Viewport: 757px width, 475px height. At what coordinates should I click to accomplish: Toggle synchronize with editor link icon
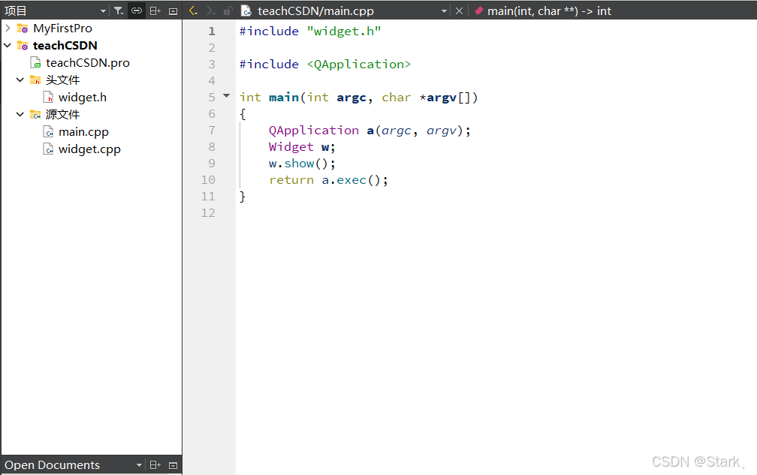tap(137, 11)
